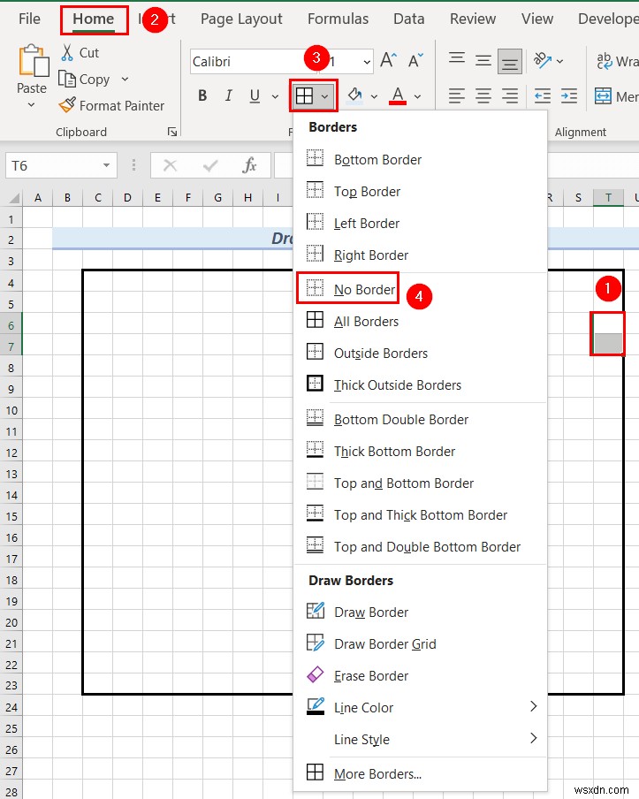Click the orientation text-angle icon
Viewport: 639px width, 799px height.
click(x=542, y=61)
